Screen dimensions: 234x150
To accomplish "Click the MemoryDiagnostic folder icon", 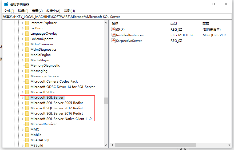I will click(27, 66).
